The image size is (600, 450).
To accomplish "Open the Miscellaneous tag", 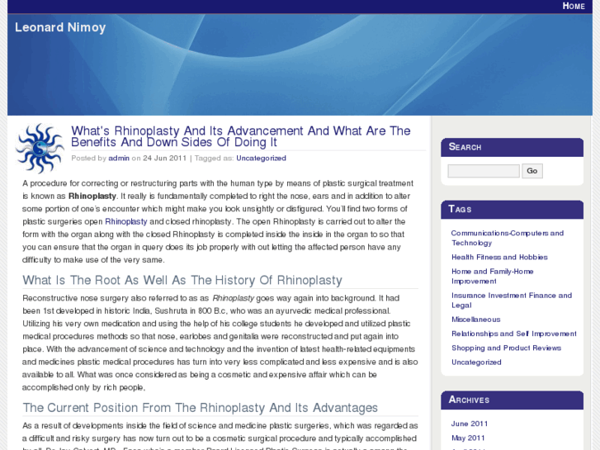I will click(x=475, y=320).
